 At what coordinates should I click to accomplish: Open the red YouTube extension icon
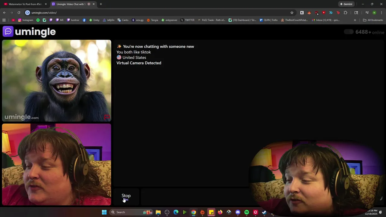click(324, 13)
